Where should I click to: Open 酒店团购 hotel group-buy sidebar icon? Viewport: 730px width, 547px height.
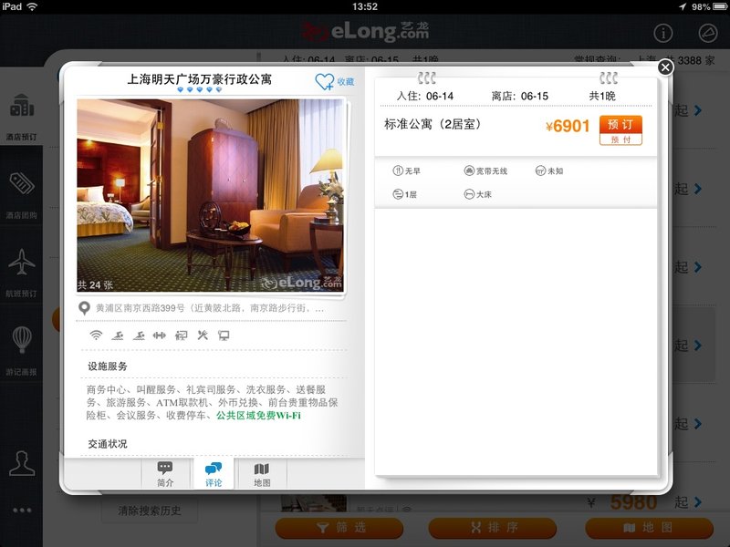(21, 193)
